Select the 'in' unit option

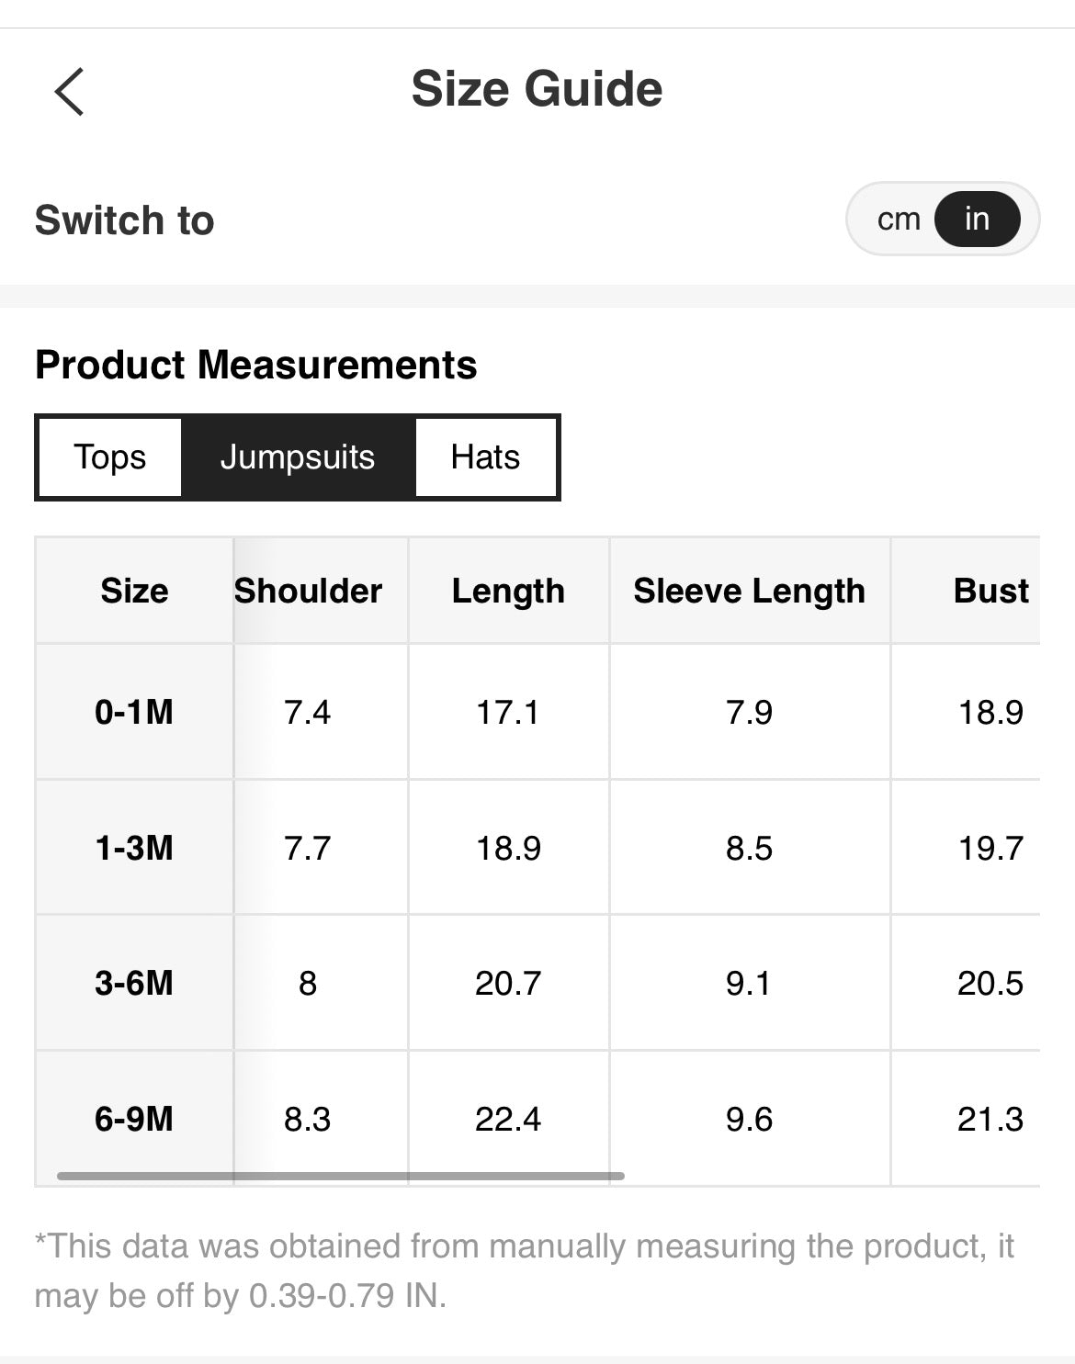pos(977,220)
